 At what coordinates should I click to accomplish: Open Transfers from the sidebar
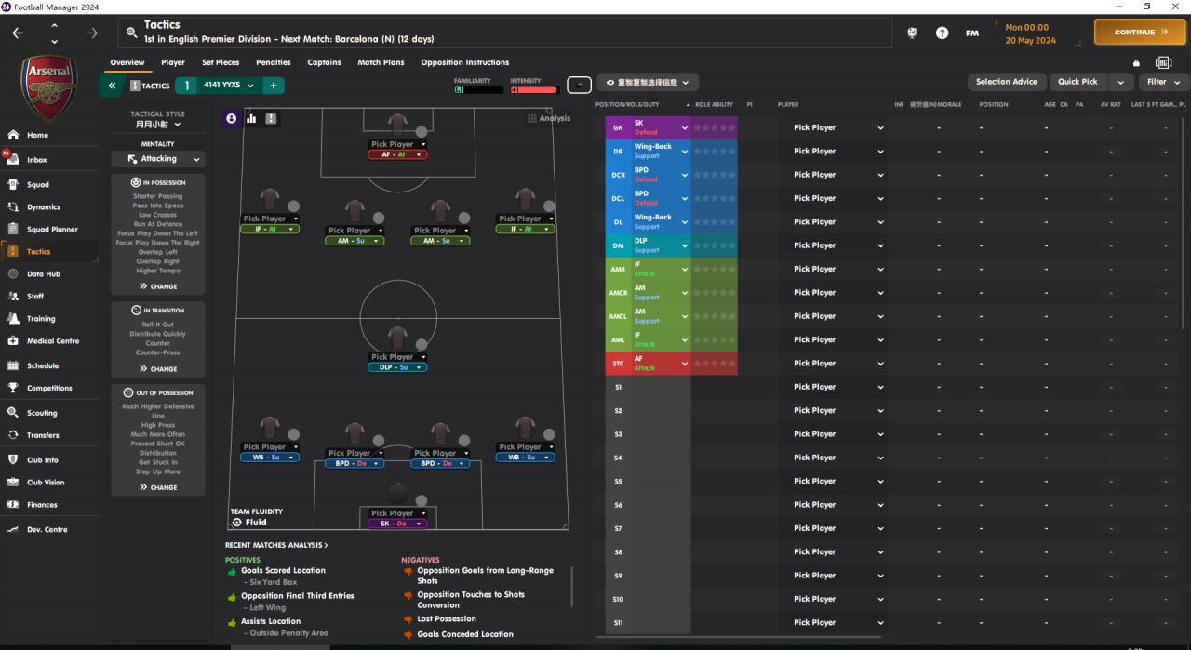(x=43, y=435)
